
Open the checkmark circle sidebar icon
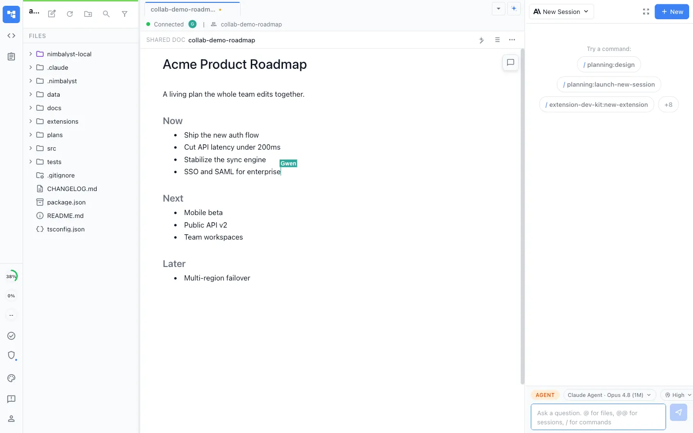(x=11, y=336)
